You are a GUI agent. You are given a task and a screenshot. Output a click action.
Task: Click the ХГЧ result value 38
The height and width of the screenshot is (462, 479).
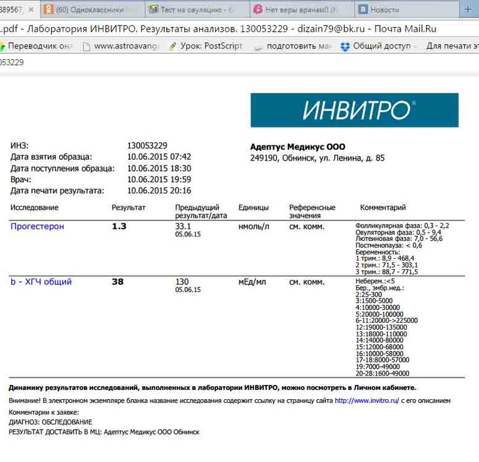(118, 282)
